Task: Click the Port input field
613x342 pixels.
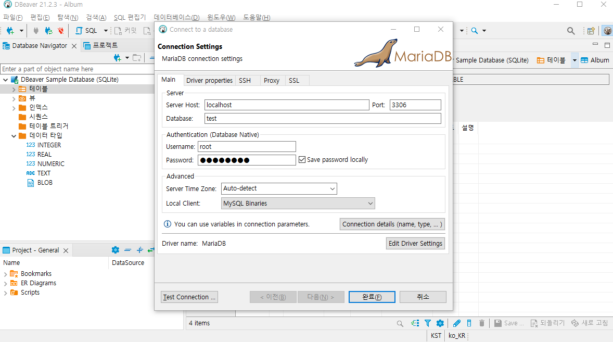Action: [415, 105]
